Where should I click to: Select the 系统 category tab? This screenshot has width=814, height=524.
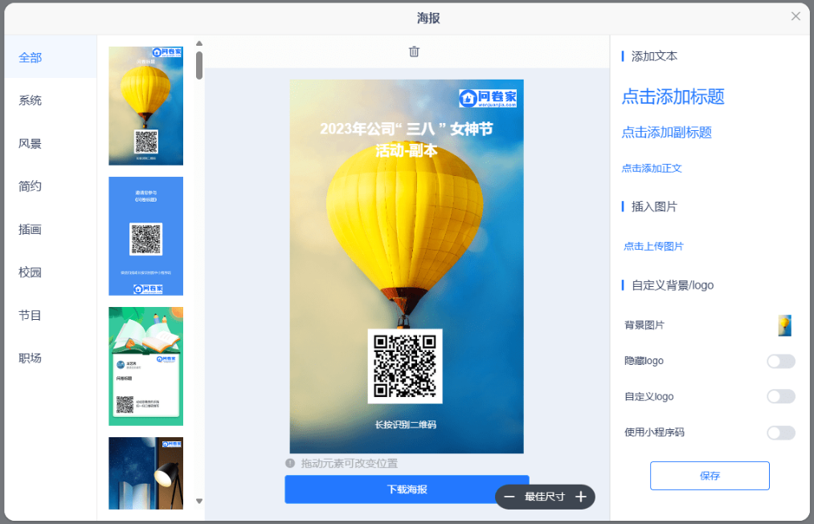pos(51,100)
